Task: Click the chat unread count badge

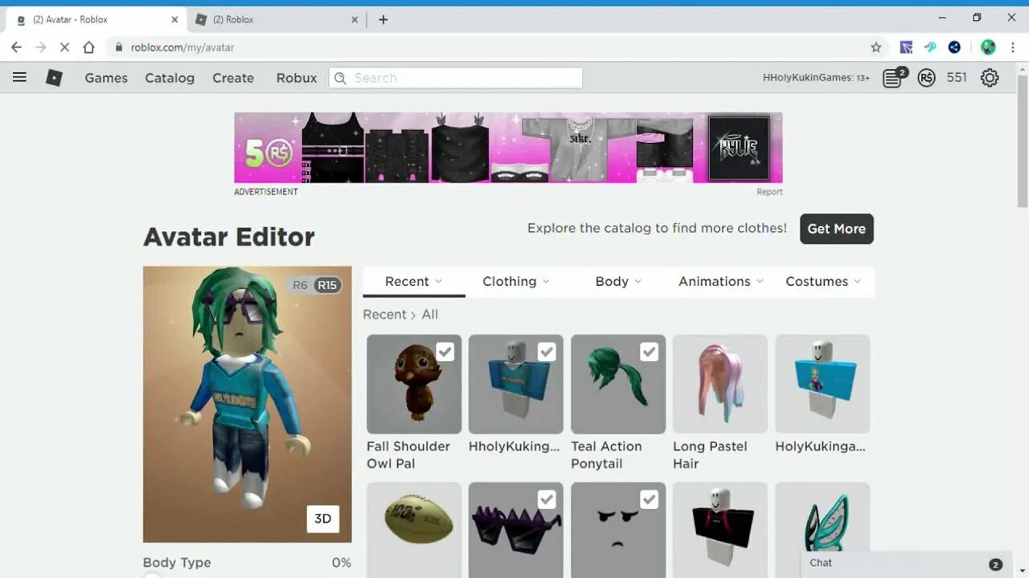Action: coord(995,564)
